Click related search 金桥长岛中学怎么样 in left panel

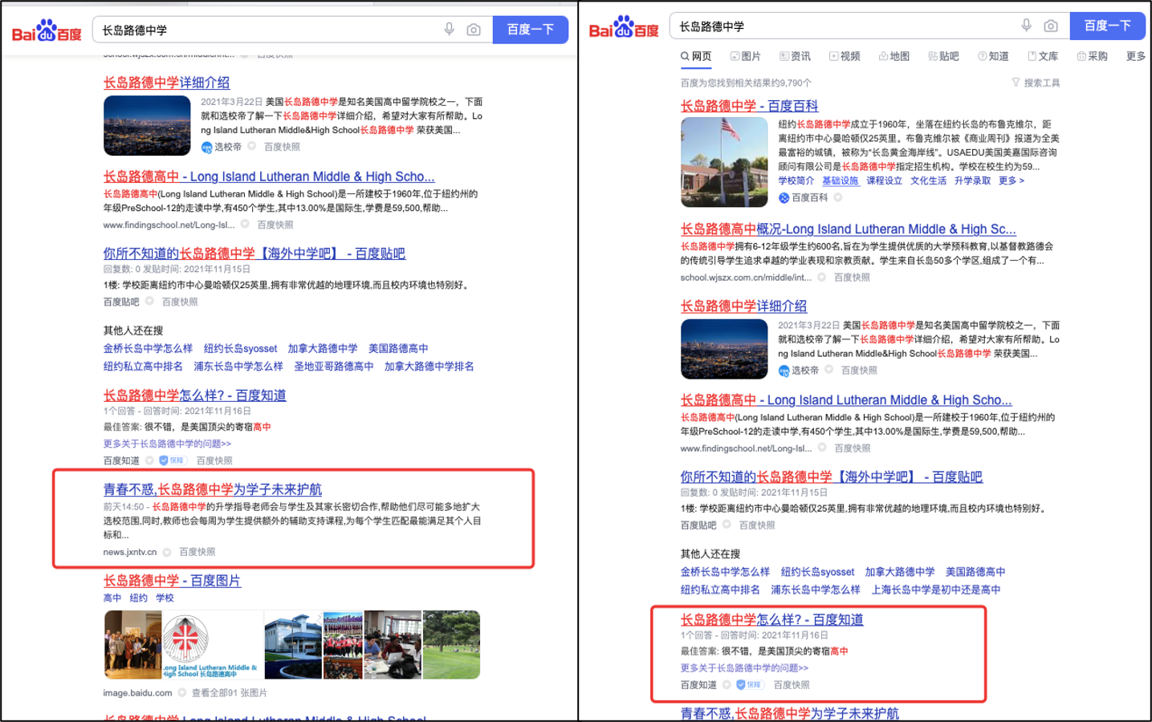click(x=148, y=349)
